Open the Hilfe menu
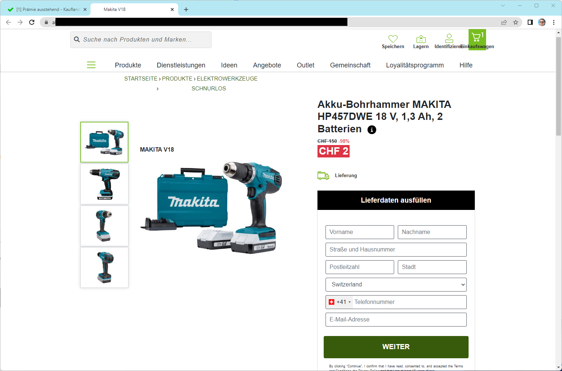Image resolution: width=562 pixels, height=371 pixels. coord(466,65)
